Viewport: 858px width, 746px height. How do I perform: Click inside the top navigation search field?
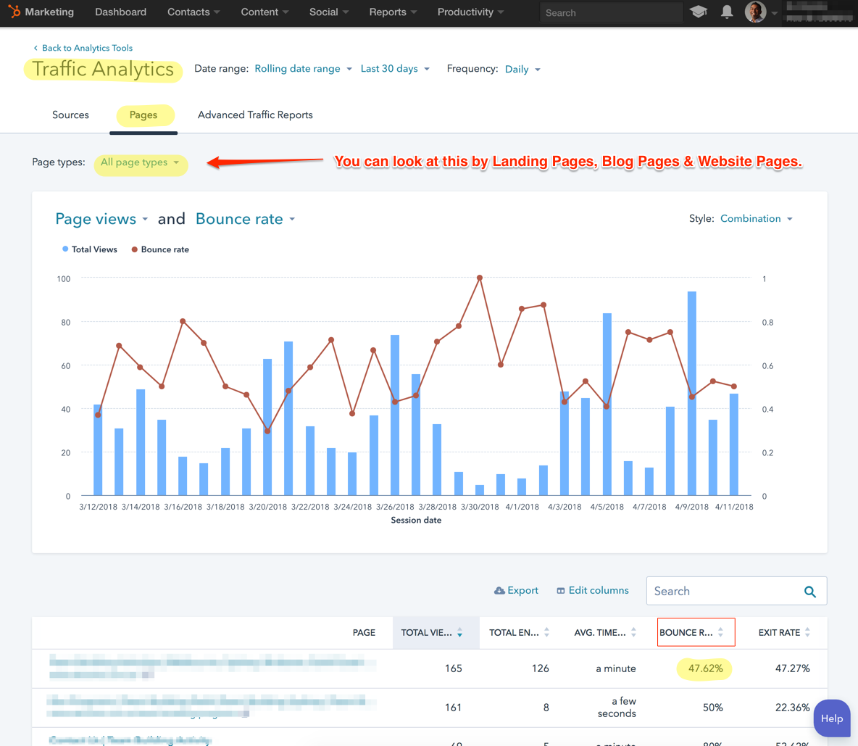tap(611, 12)
